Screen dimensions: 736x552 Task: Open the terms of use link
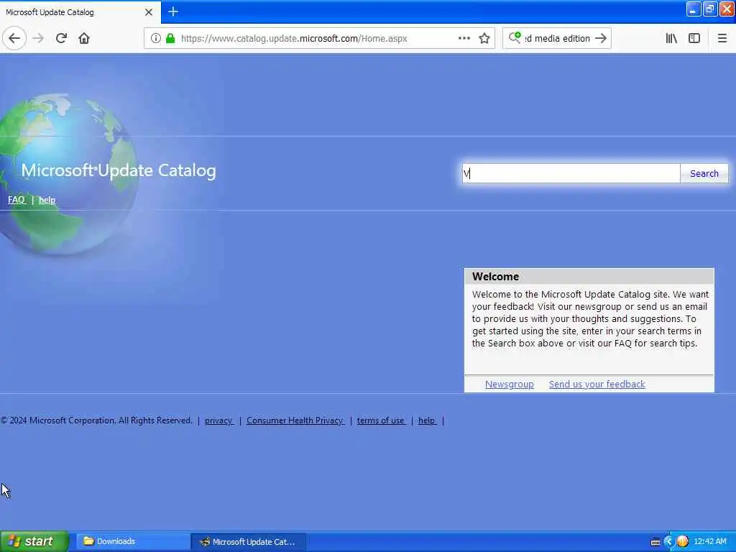(381, 420)
